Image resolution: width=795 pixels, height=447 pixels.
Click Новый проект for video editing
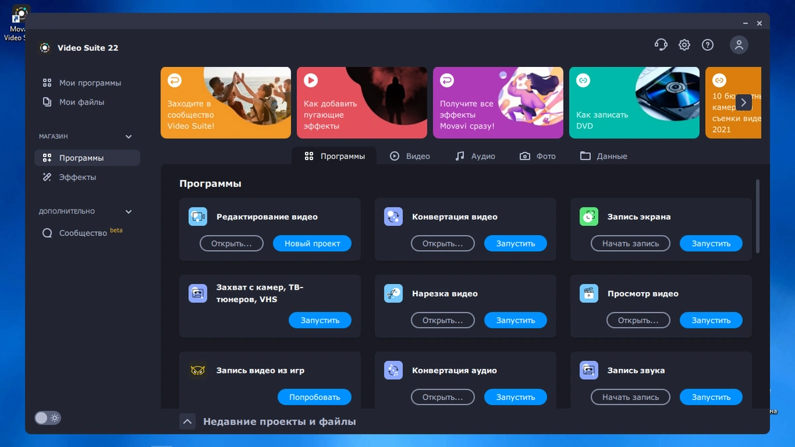coord(312,243)
